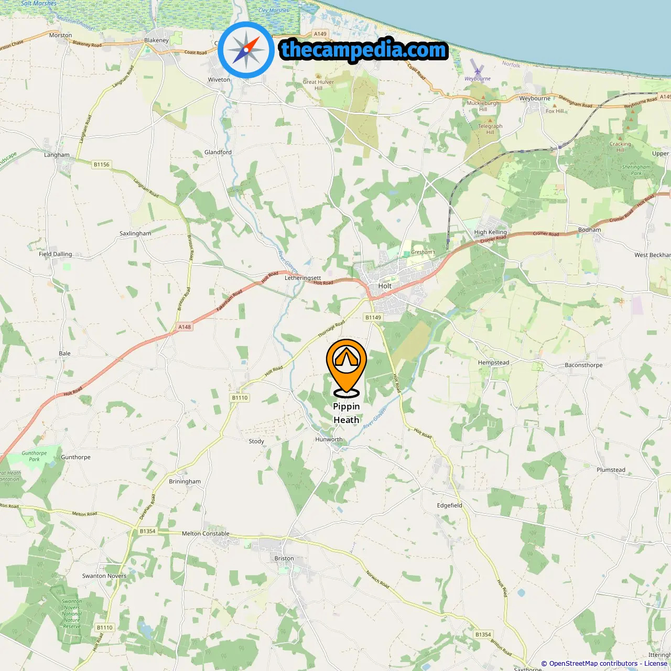Select the A148 road shield
671x671 pixels.
click(x=185, y=327)
